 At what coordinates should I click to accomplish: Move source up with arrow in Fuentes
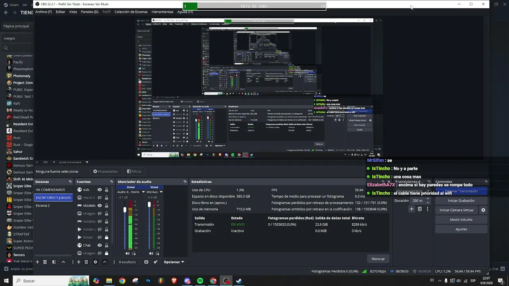[105, 262]
